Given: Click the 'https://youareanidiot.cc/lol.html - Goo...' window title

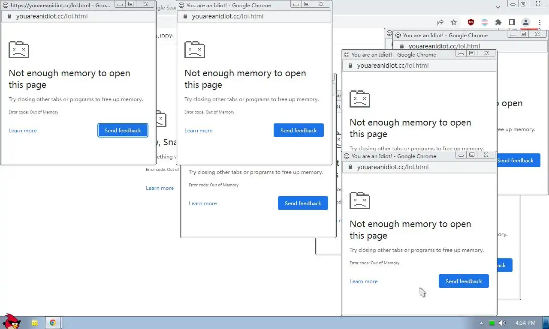Looking at the screenshot, I should [60, 5].
